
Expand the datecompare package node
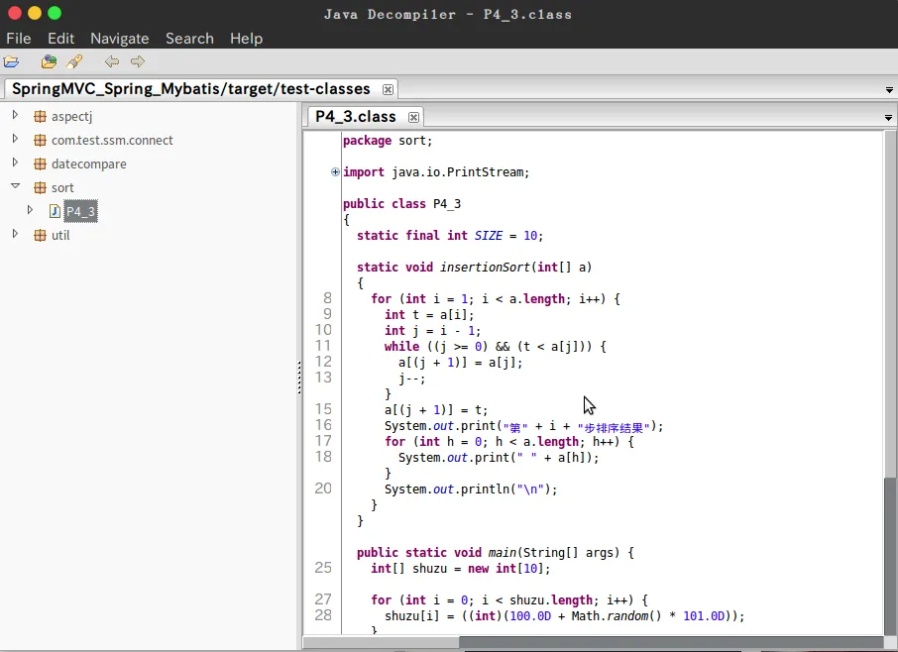pyautogui.click(x=16, y=163)
